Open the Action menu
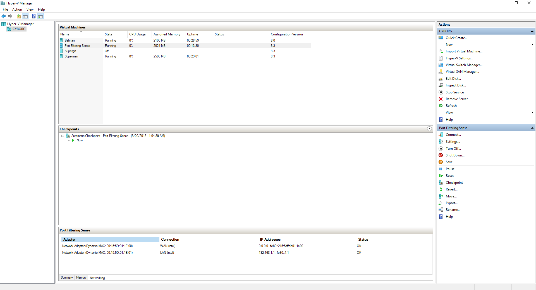536x290 pixels. tap(17, 9)
